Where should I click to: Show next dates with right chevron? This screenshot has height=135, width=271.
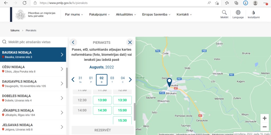[130, 79]
